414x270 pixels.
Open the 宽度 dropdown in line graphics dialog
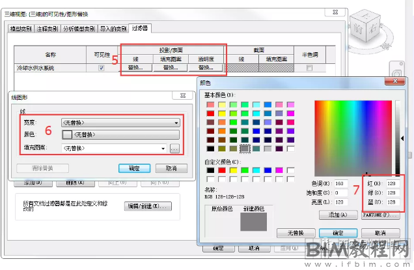coord(120,123)
